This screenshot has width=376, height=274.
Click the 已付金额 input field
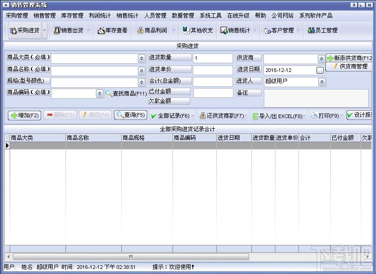213,93
